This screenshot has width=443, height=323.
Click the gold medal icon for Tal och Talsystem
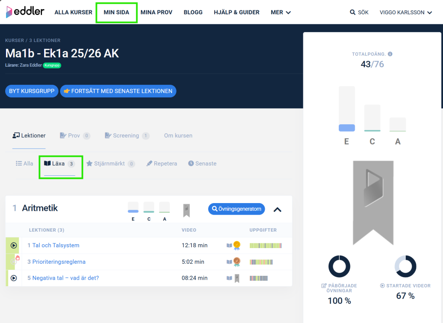tap(237, 245)
